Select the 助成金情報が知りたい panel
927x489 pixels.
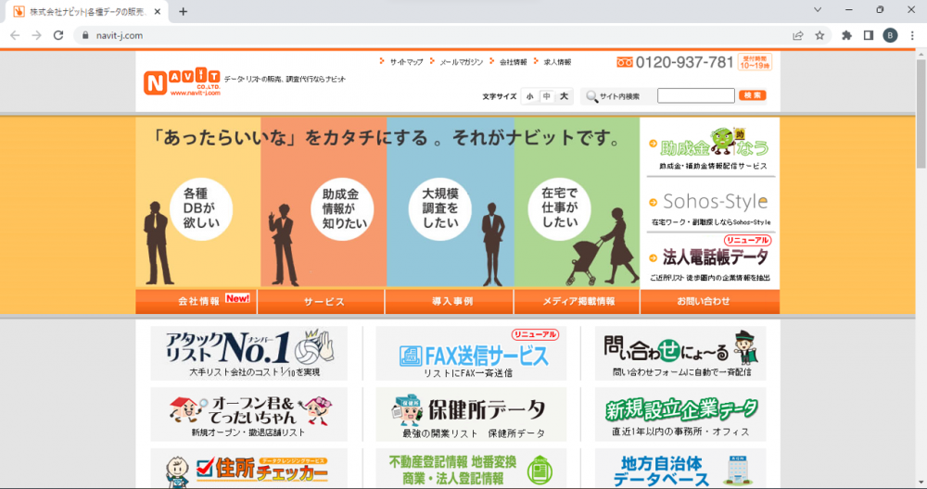tap(324, 203)
